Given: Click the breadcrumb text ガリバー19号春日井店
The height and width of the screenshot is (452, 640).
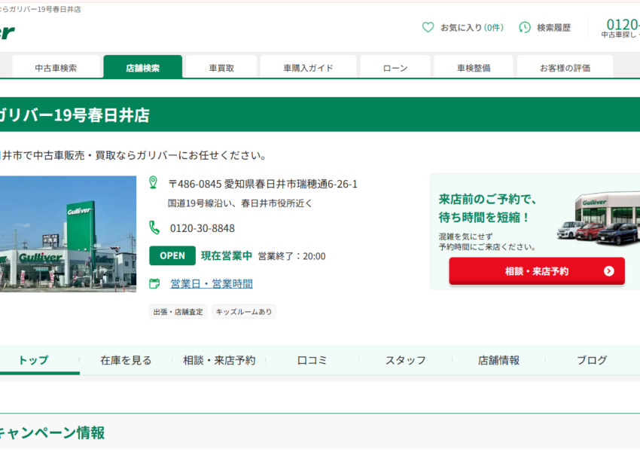Looking at the screenshot, I should 41,9.
